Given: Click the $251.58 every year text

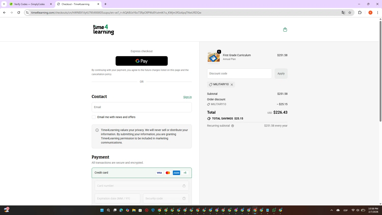Looking at the screenshot, I should click(x=276, y=126).
